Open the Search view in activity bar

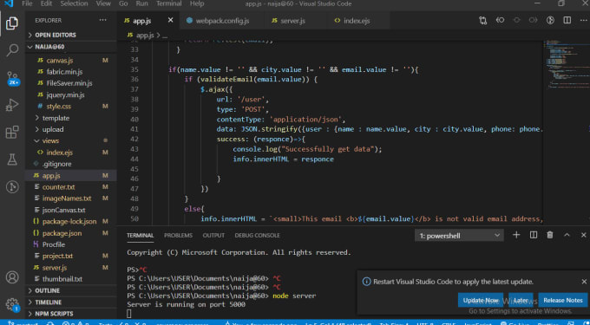tap(12, 49)
